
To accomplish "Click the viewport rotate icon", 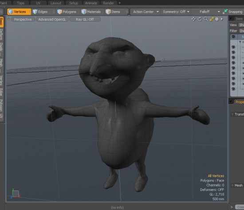I will click(x=200, y=19).
